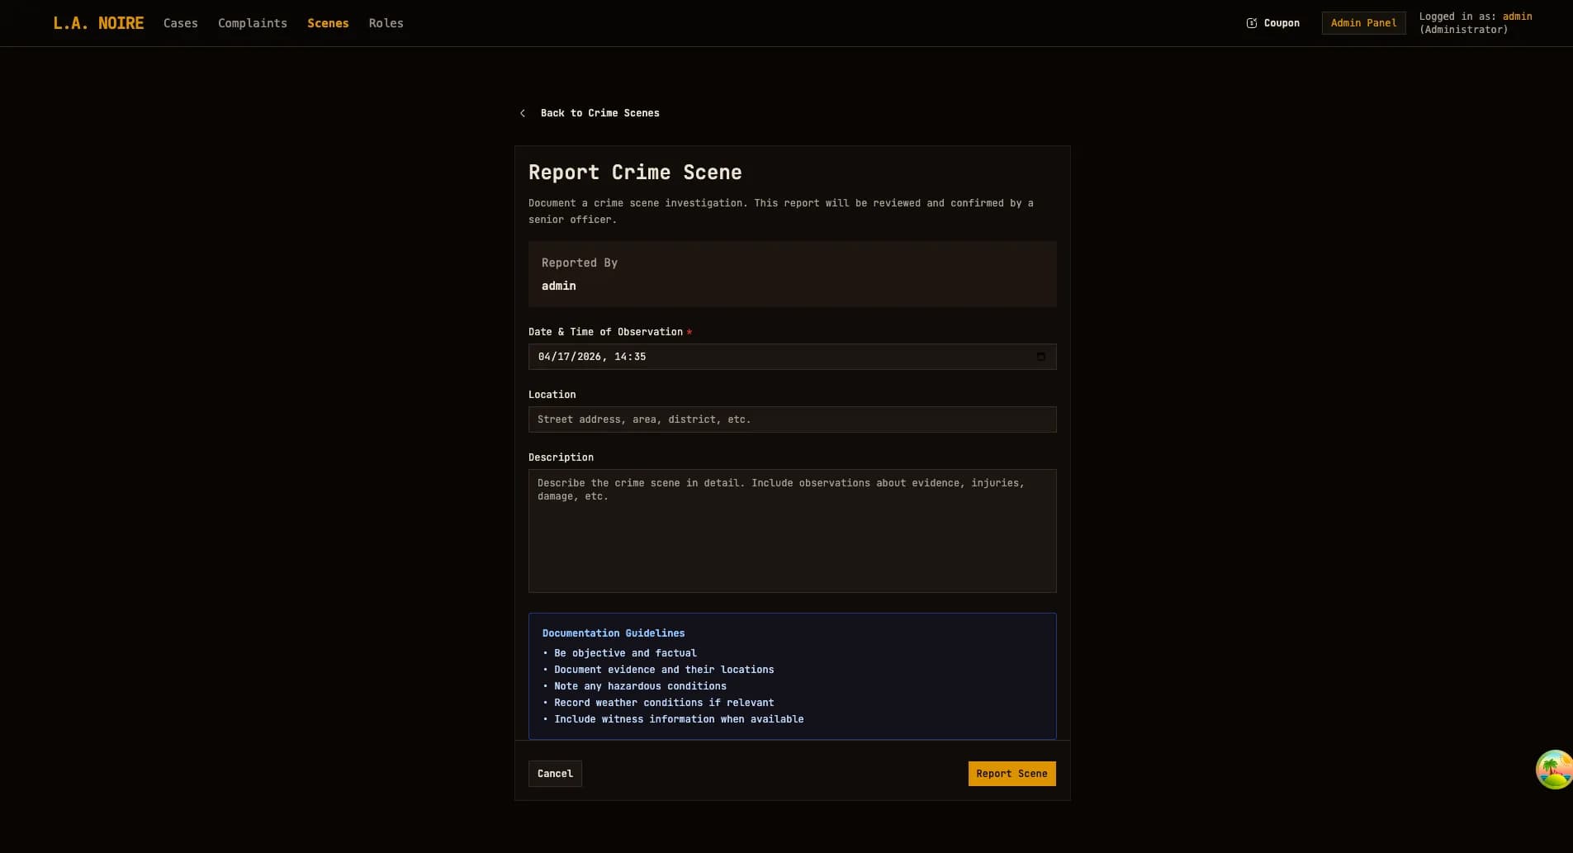Click the palm tree floating widget icon

click(1554, 770)
